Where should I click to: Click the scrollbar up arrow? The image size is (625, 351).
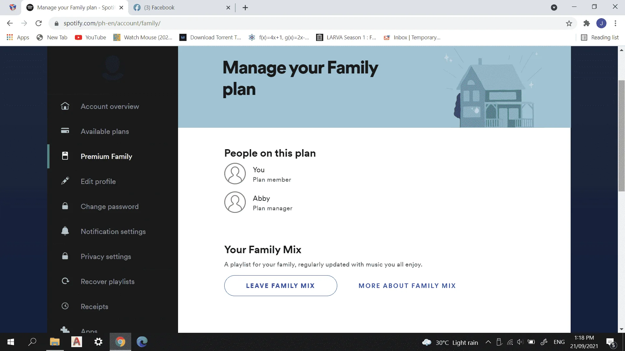click(x=621, y=50)
